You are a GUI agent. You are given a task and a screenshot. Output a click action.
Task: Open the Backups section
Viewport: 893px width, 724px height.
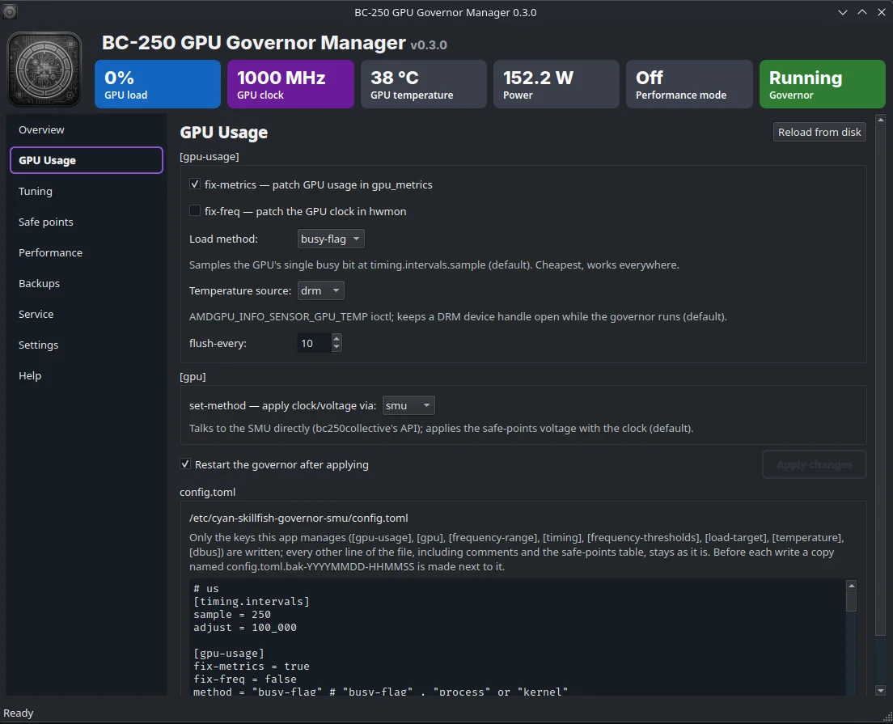[x=87, y=283]
